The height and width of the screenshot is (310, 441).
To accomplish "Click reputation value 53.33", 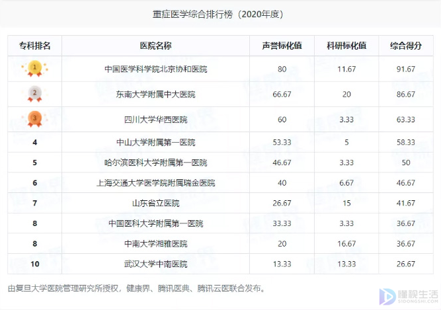I will (x=282, y=143).
